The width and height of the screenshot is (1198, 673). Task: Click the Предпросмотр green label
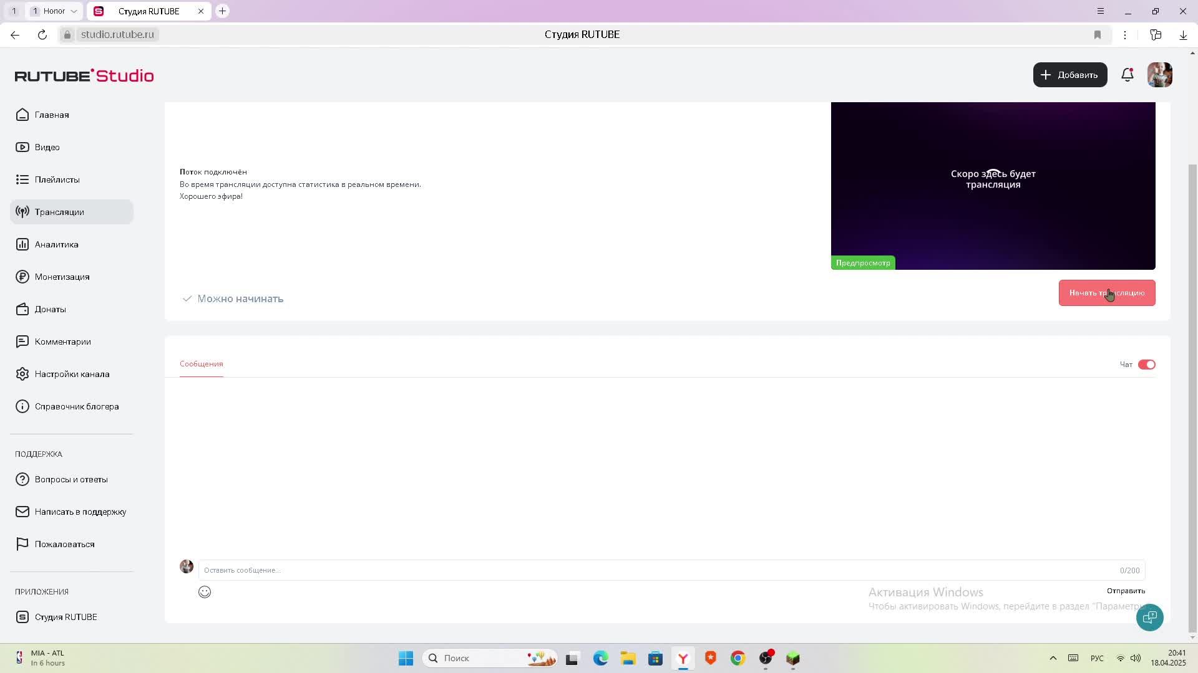[x=863, y=263]
